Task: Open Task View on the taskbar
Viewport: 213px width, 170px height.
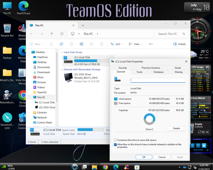Action: (84, 167)
